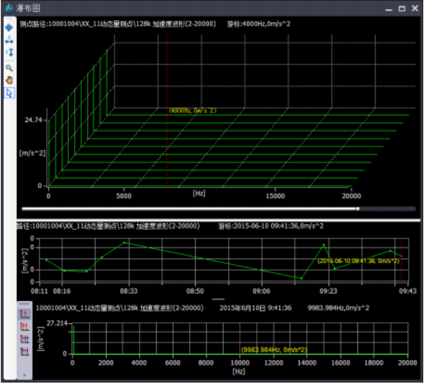Enable the harmonic cursors icon
The width and height of the screenshot is (425, 385).
25,339
